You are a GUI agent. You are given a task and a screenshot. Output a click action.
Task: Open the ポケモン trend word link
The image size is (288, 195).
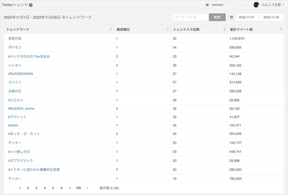tap(15, 47)
